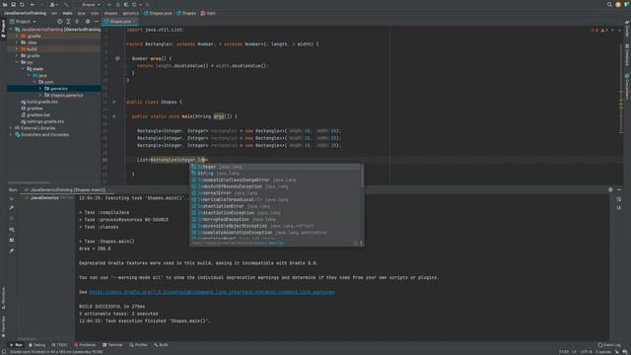Viewport: 631px width, 355px height.
Task: Open the Terminal tool window tab
Action: [112, 345]
